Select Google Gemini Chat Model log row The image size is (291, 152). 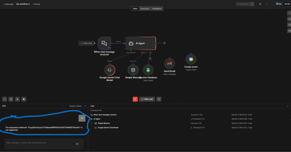189,127
